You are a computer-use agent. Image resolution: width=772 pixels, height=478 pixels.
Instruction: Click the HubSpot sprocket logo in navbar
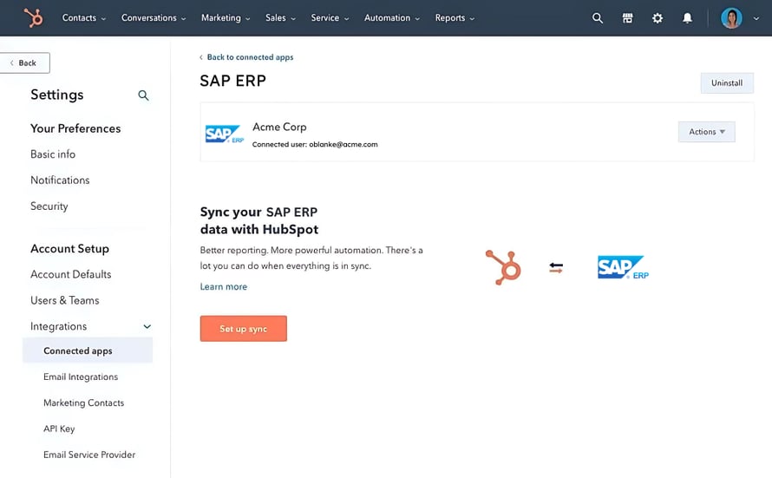(x=33, y=17)
